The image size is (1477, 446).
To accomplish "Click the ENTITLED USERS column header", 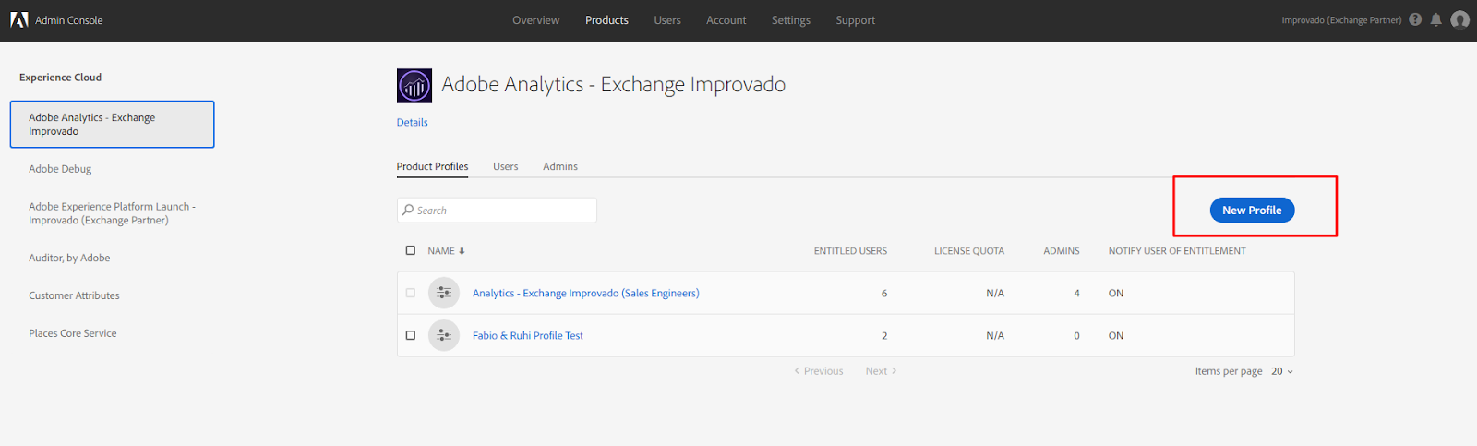I will point(850,251).
